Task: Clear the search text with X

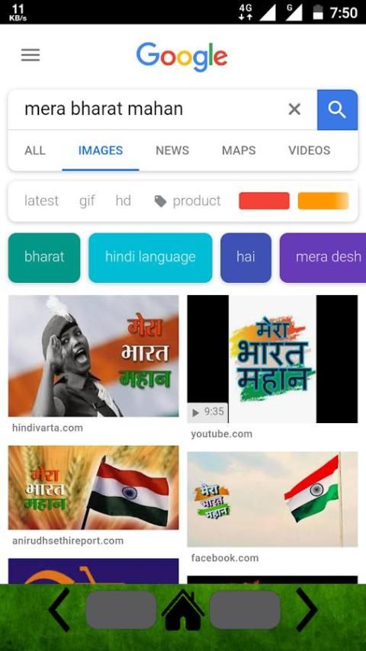Action: point(294,109)
